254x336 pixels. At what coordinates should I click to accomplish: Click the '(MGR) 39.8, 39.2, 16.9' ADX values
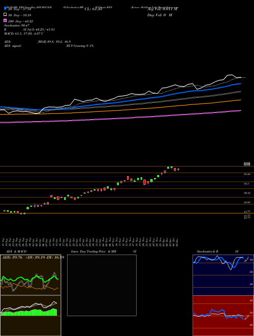54,42
